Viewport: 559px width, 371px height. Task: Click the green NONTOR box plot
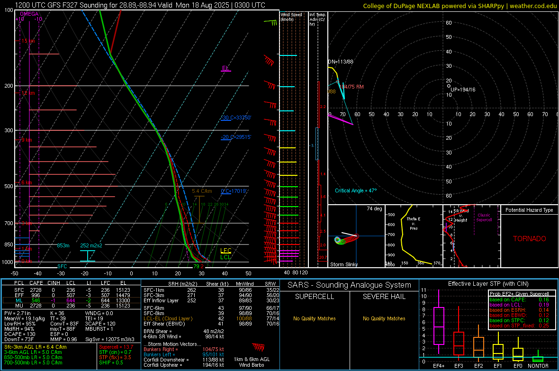538,357
